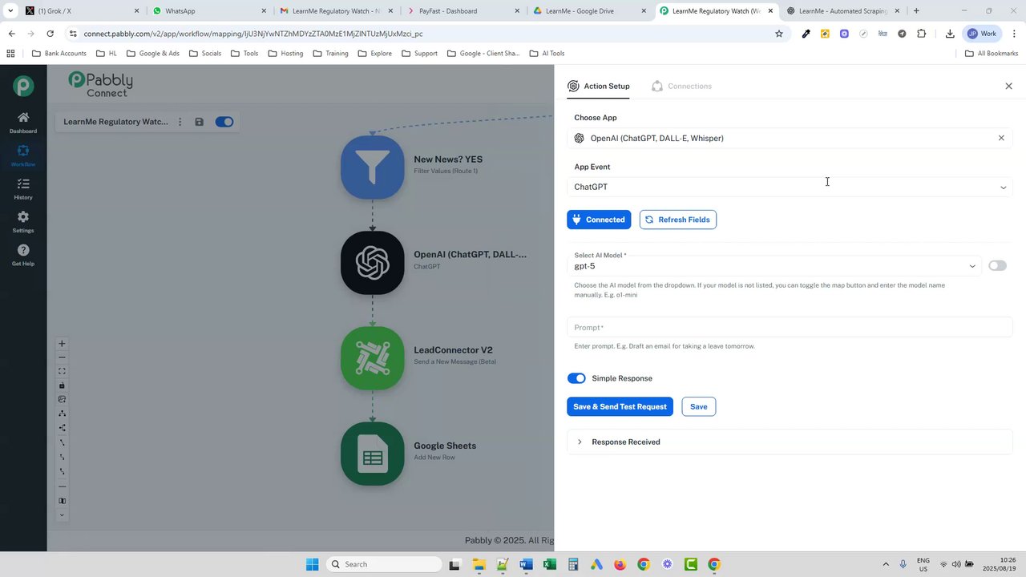Screen dimensions: 1026x577
Task: Open the eyedropper browser extension
Action: point(806,34)
